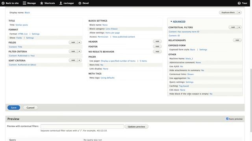Edit pager 5 items link
The image size is (252, 141).
143,61
